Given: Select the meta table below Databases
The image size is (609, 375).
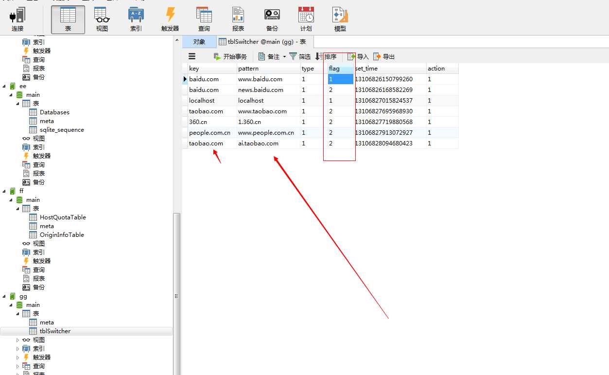Looking at the screenshot, I should [47, 121].
